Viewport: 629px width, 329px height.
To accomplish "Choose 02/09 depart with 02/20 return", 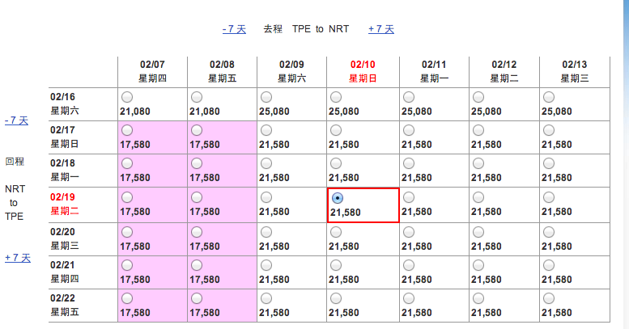I will pyautogui.click(x=266, y=232).
